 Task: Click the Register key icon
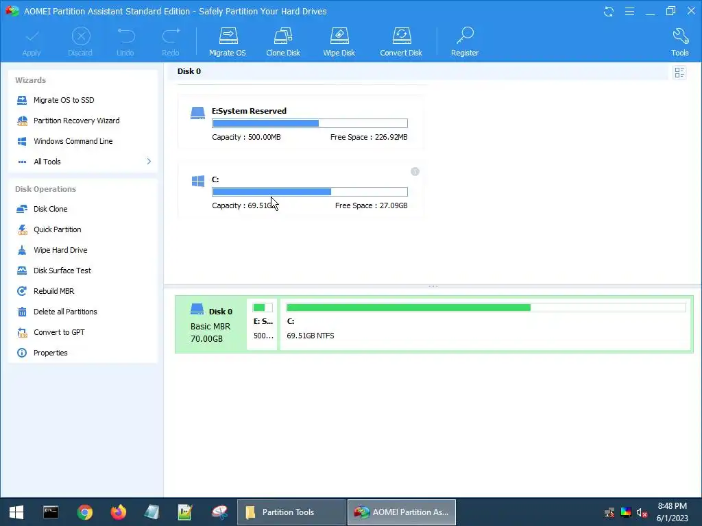pos(465,36)
